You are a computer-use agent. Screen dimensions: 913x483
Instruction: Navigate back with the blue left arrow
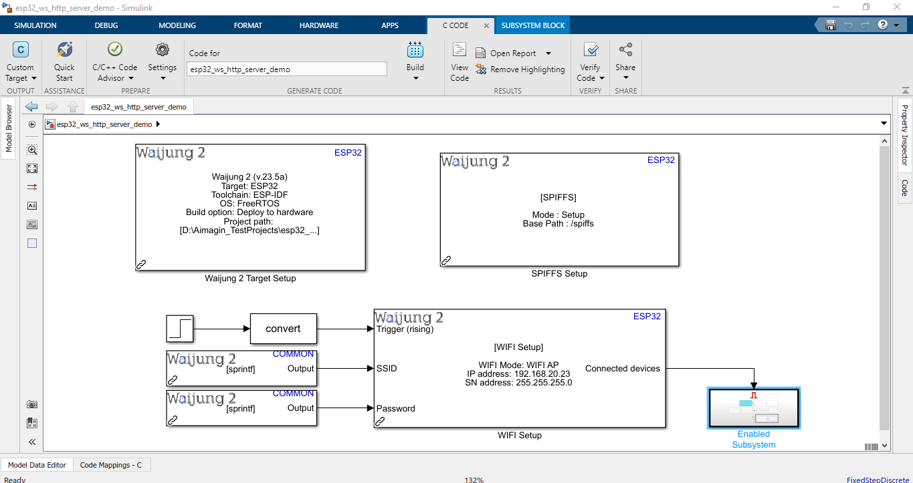click(x=31, y=107)
